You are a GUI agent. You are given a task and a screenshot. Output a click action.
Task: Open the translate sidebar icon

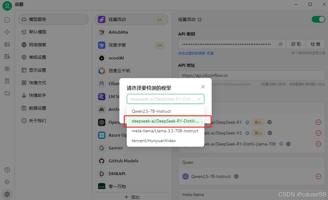point(7,57)
